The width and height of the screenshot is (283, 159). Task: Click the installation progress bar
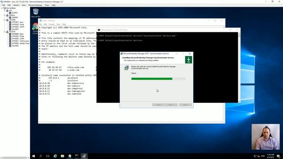158,79
